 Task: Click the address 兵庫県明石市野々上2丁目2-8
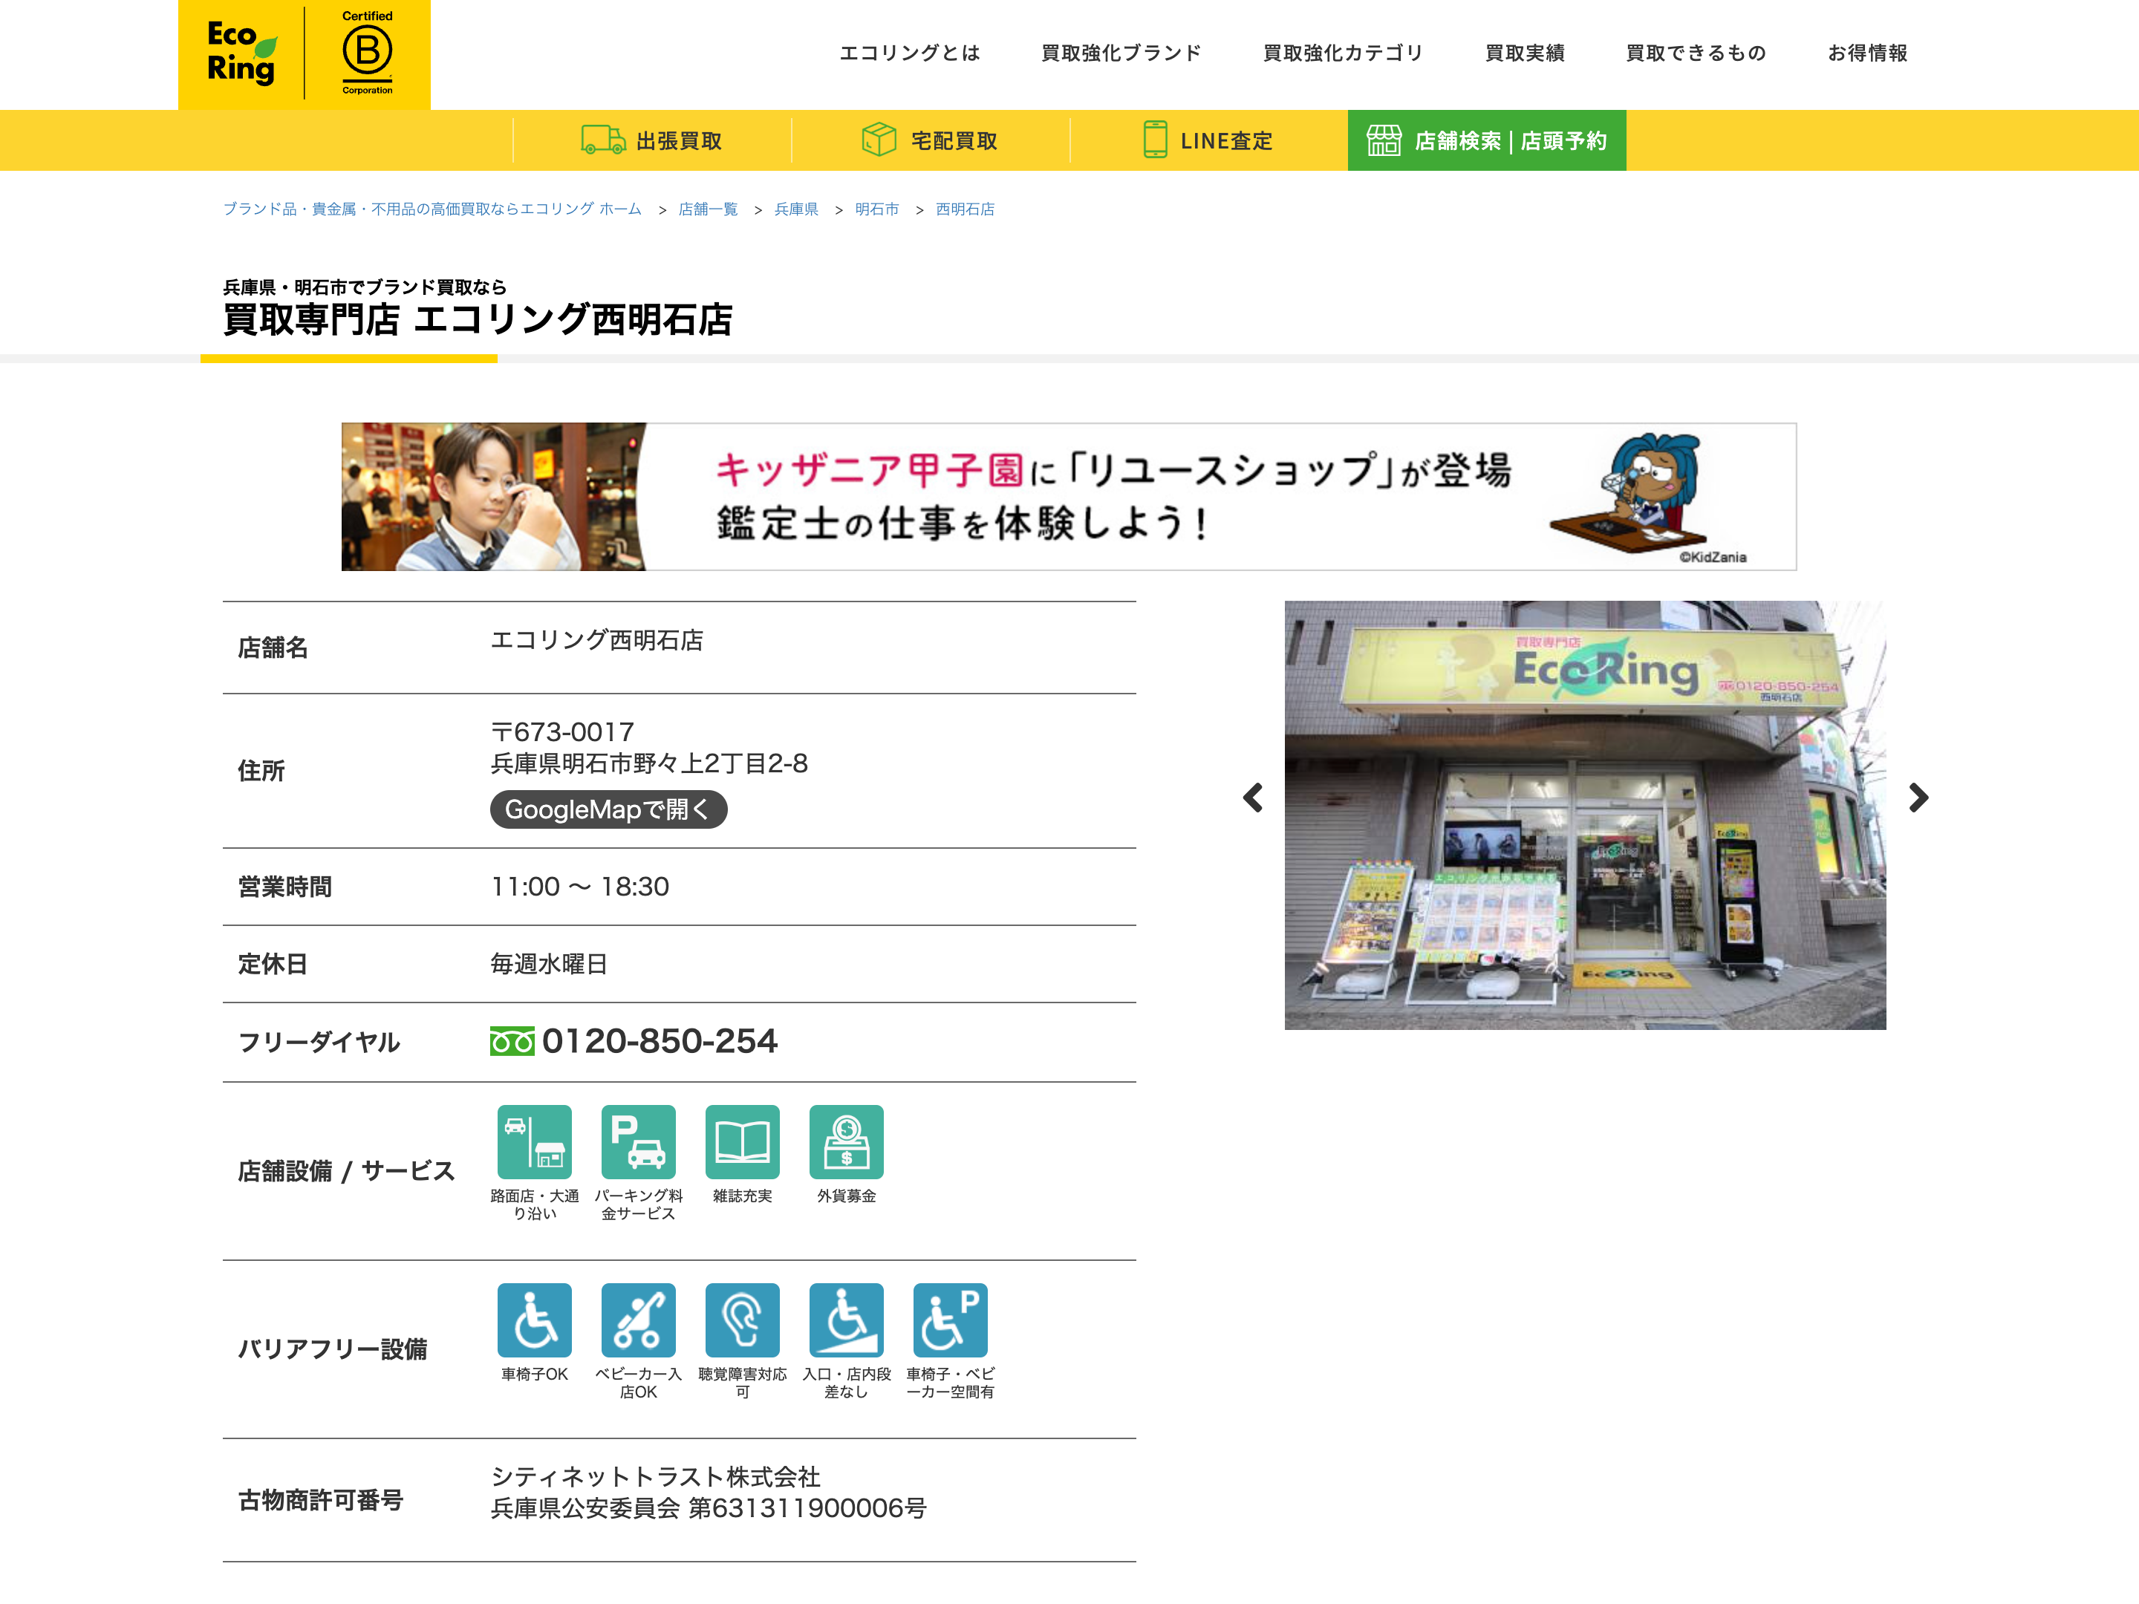pyautogui.click(x=649, y=764)
